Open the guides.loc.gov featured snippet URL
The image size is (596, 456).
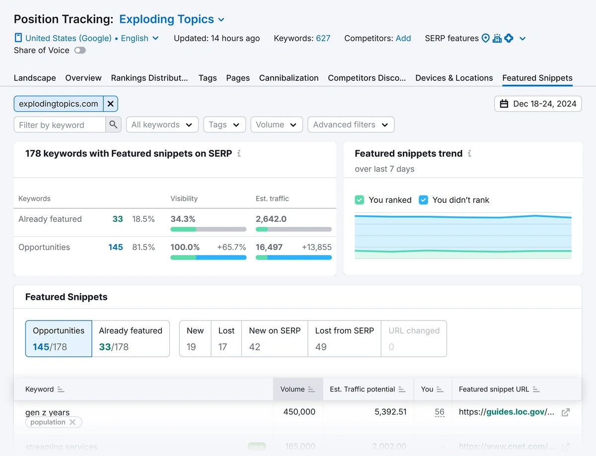point(507,412)
